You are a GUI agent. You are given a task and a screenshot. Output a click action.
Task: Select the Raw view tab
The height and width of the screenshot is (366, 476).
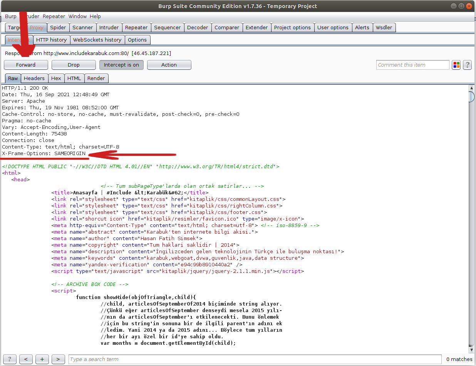13,78
